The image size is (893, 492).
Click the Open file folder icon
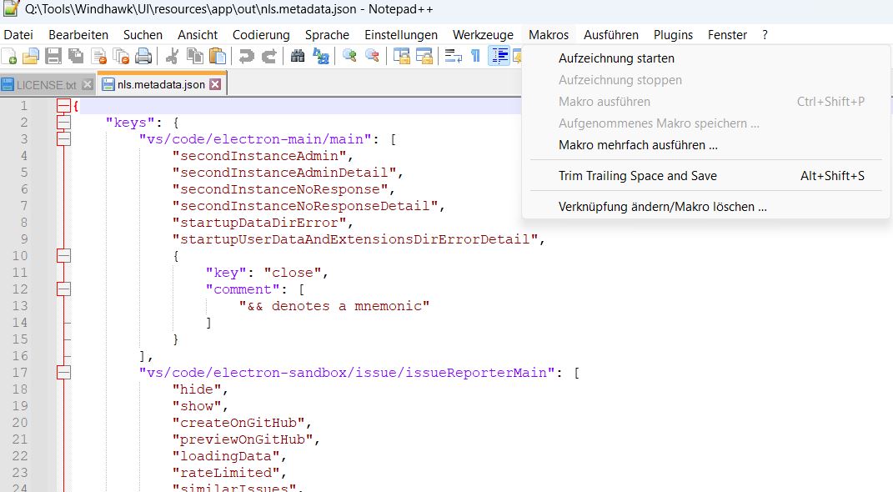coord(31,56)
